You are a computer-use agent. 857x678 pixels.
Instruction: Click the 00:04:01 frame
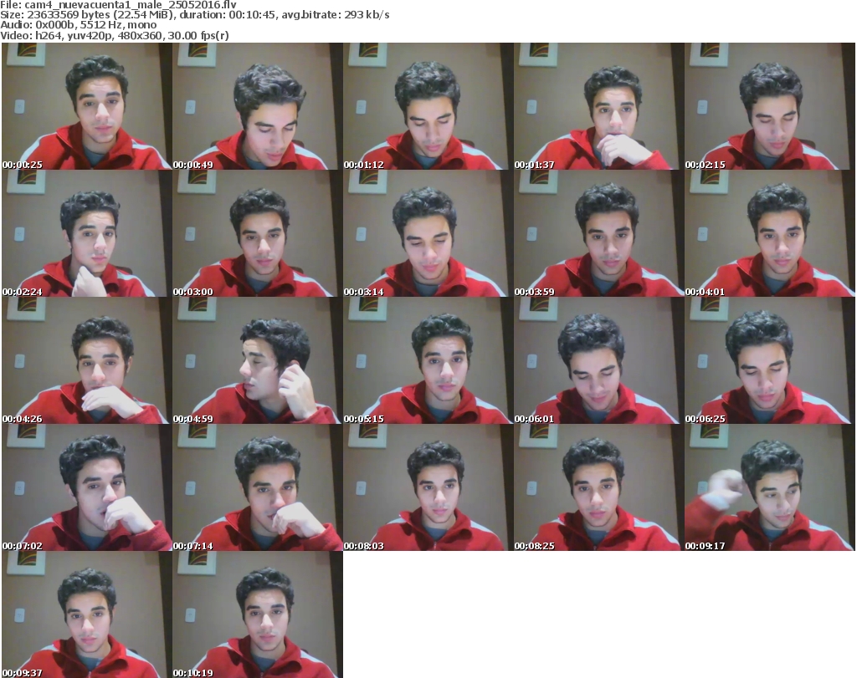tap(770, 233)
